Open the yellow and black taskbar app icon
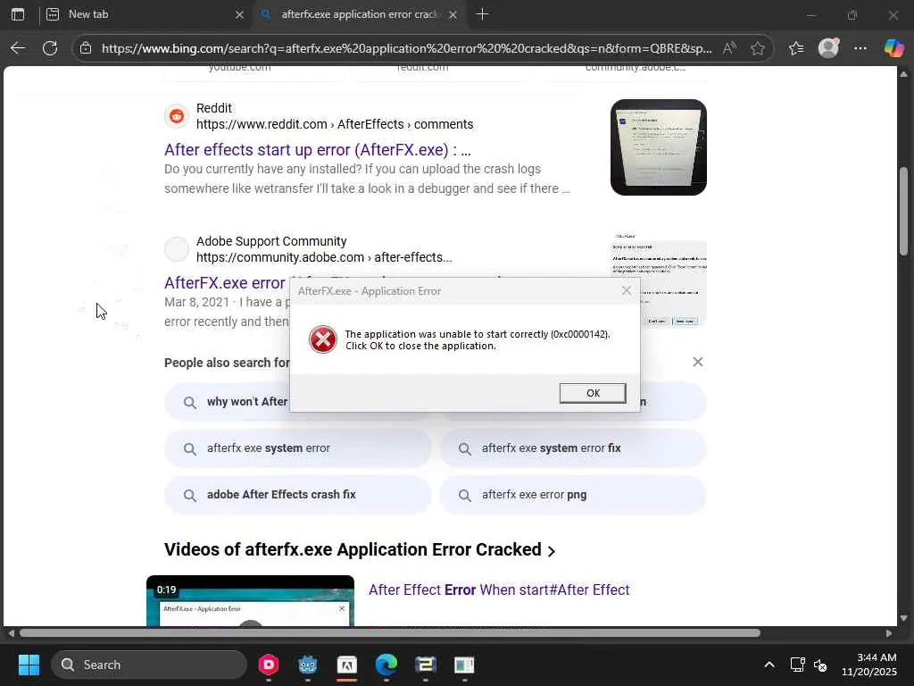Screen dimensions: 914x686 pos(426,665)
